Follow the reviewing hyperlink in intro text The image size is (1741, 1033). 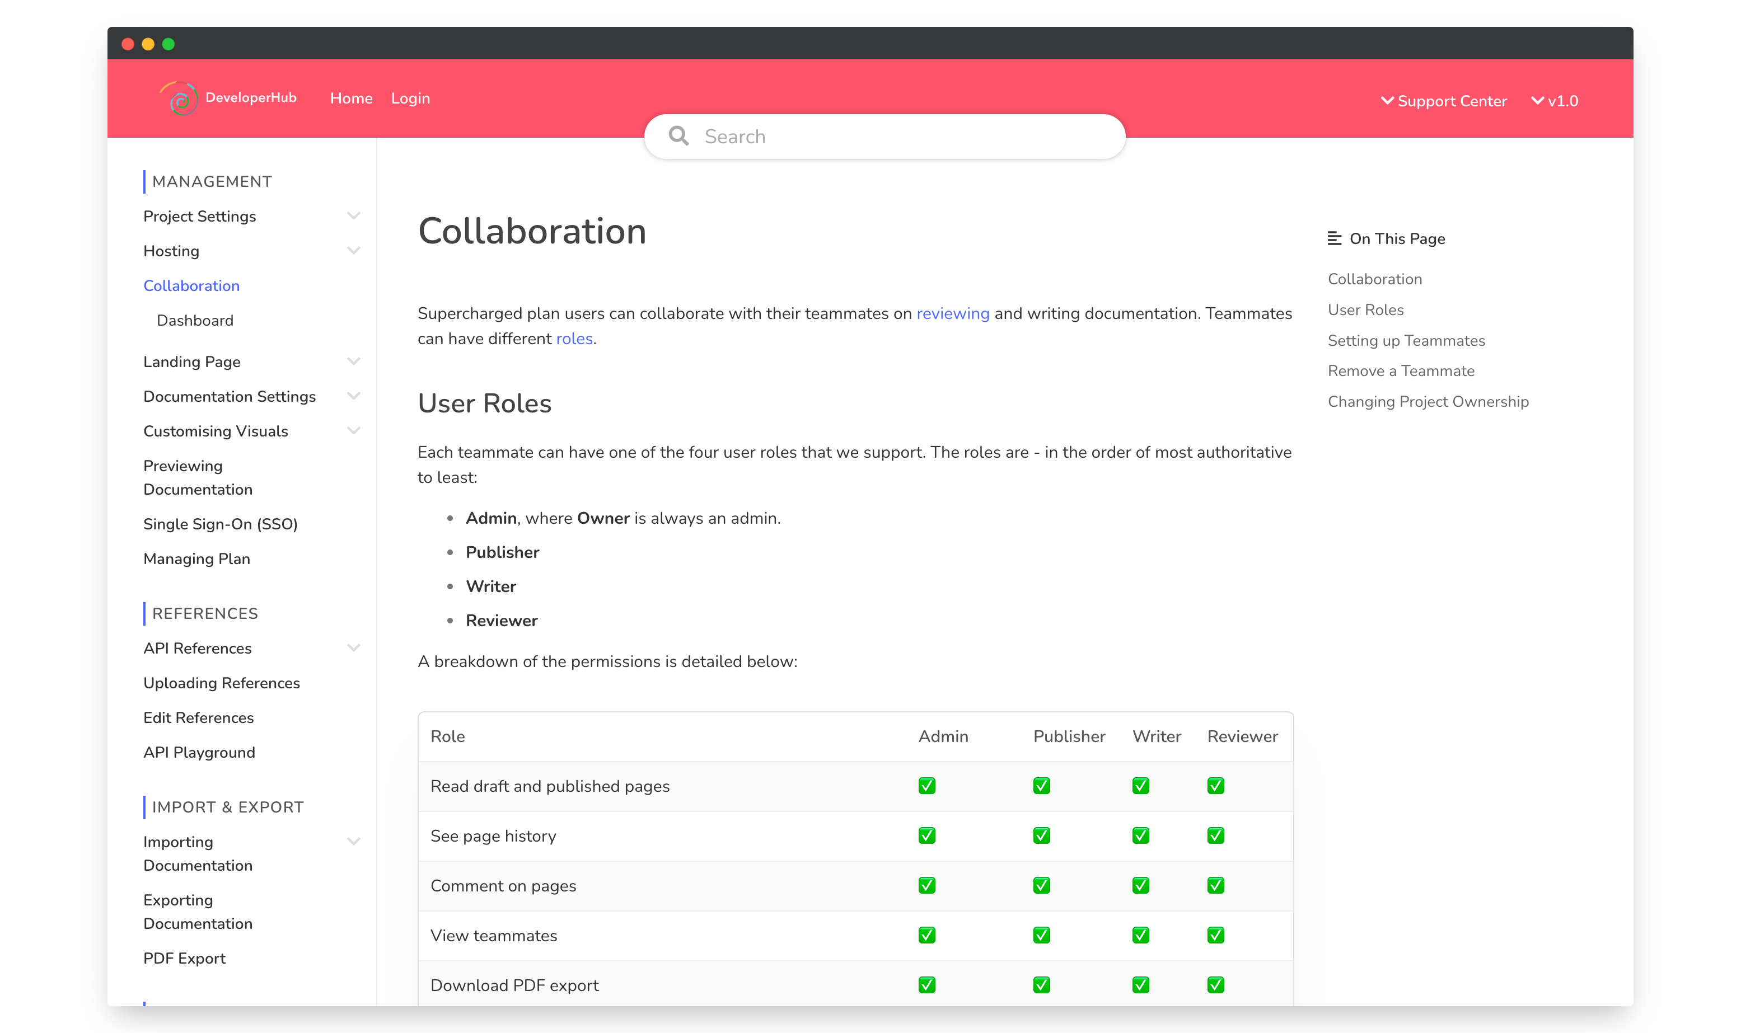click(952, 313)
